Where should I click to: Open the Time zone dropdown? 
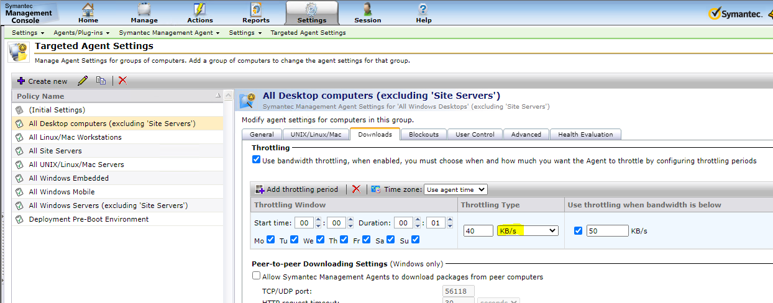pos(455,189)
